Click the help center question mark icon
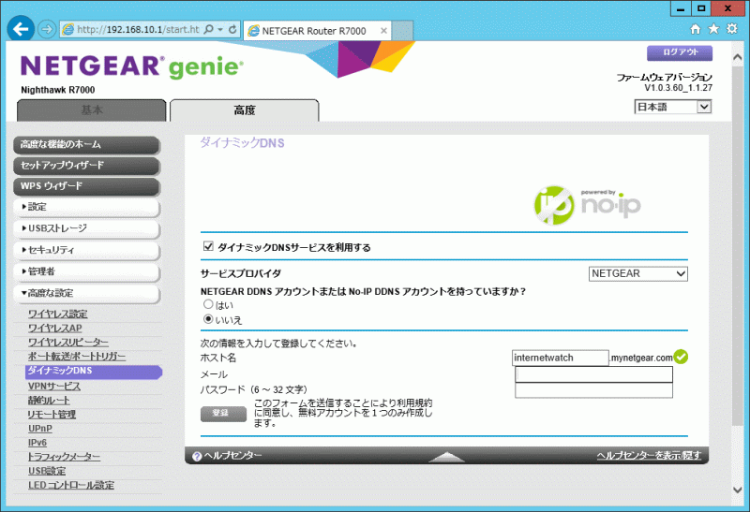750x512 pixels. (197, 456)
